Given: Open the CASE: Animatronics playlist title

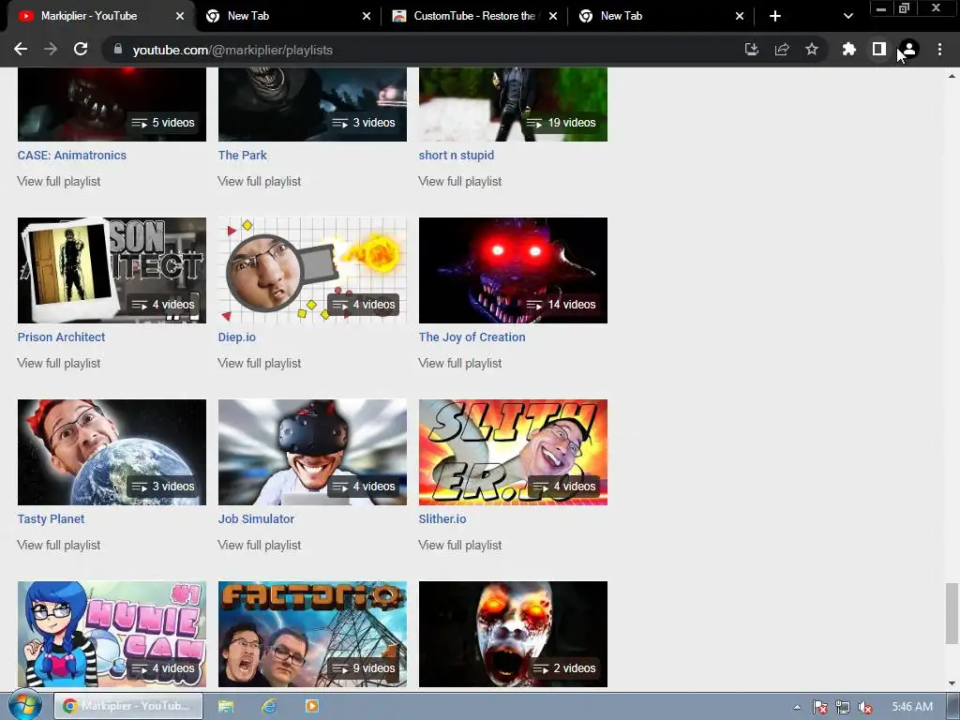Looking at the screenshot, I should pos(71,155).
